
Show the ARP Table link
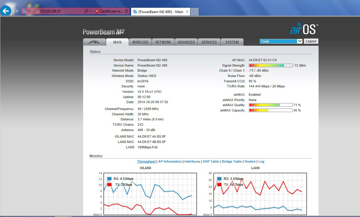coord(211,161)
